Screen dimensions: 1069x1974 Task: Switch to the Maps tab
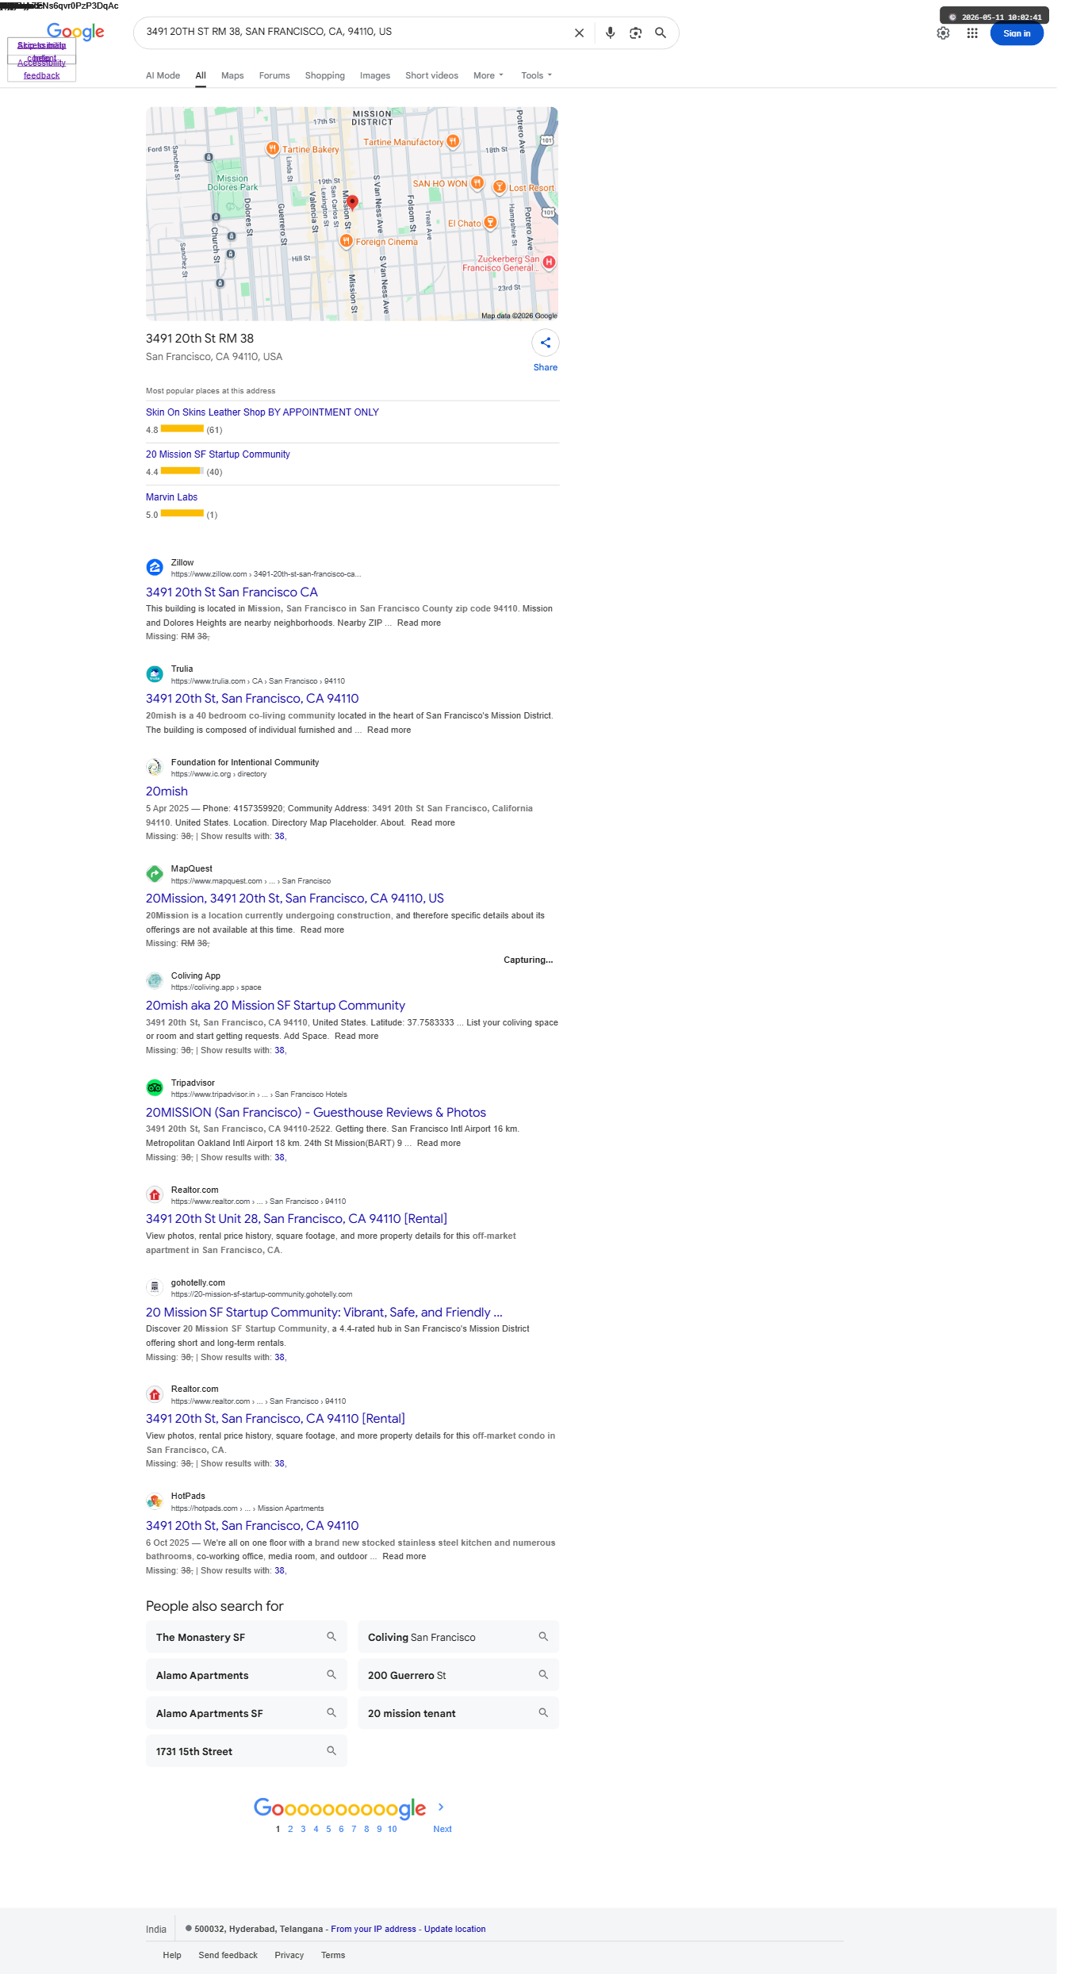(x=232, y=75)
